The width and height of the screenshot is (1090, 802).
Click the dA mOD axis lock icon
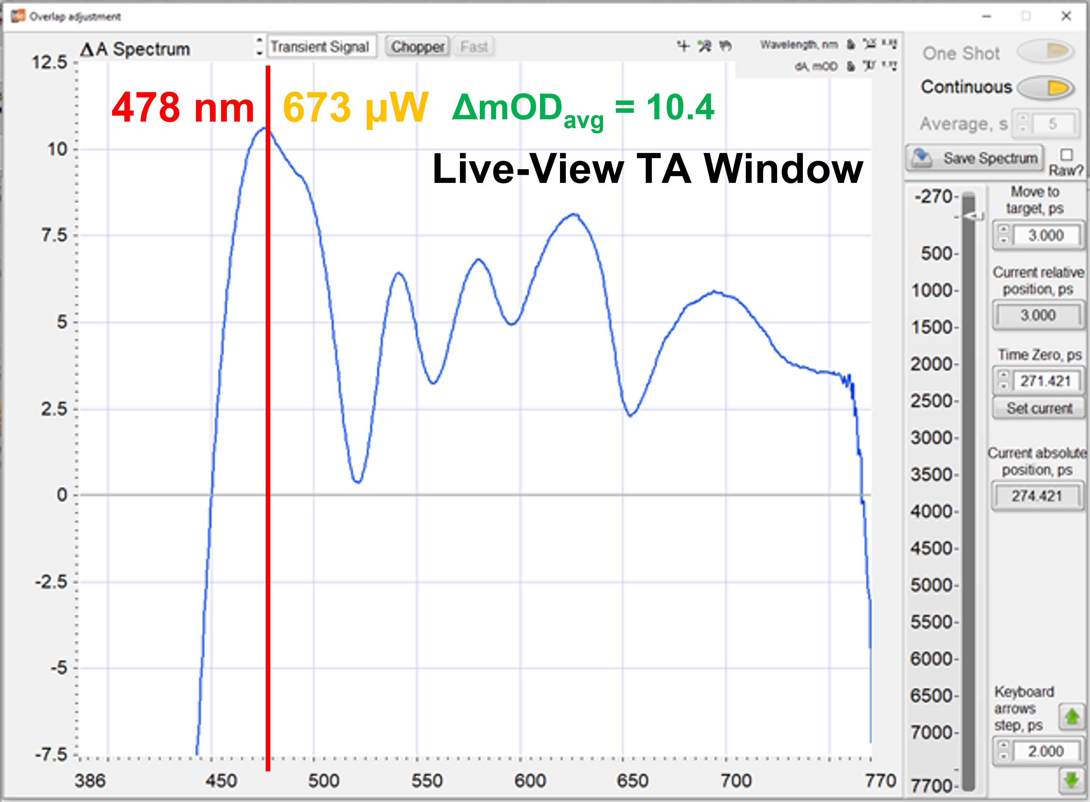851,66
